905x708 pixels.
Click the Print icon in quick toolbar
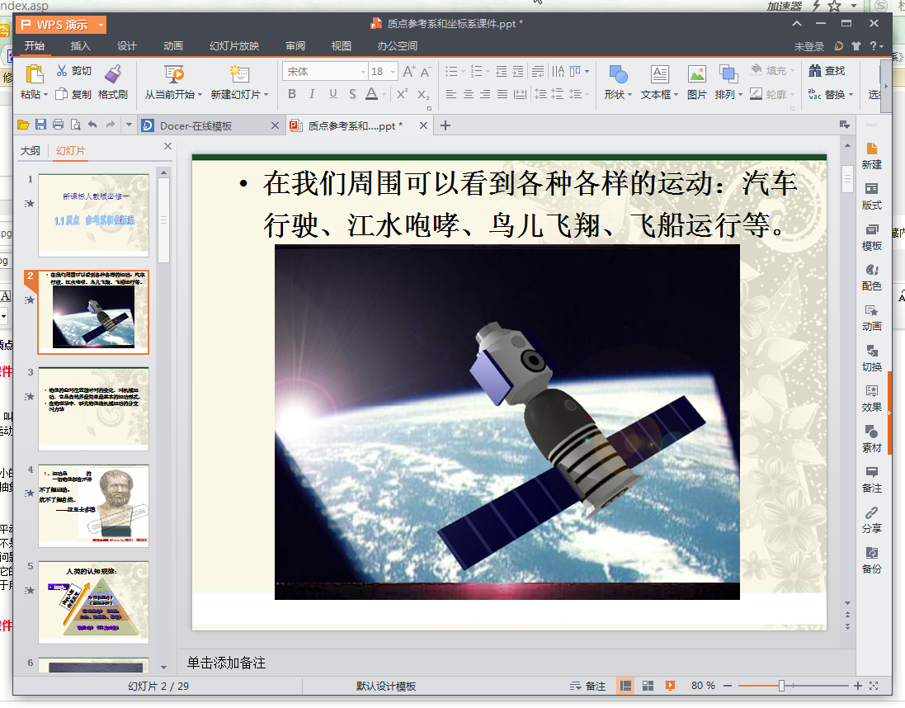tap(58, 125)
